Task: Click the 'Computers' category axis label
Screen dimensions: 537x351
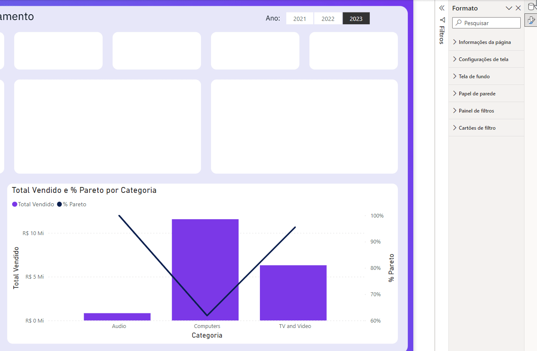Action: pos(207,326)
